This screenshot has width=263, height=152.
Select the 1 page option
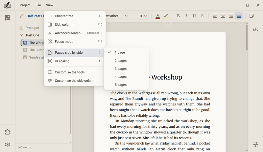pyautogui.click(x=126, y=52)
